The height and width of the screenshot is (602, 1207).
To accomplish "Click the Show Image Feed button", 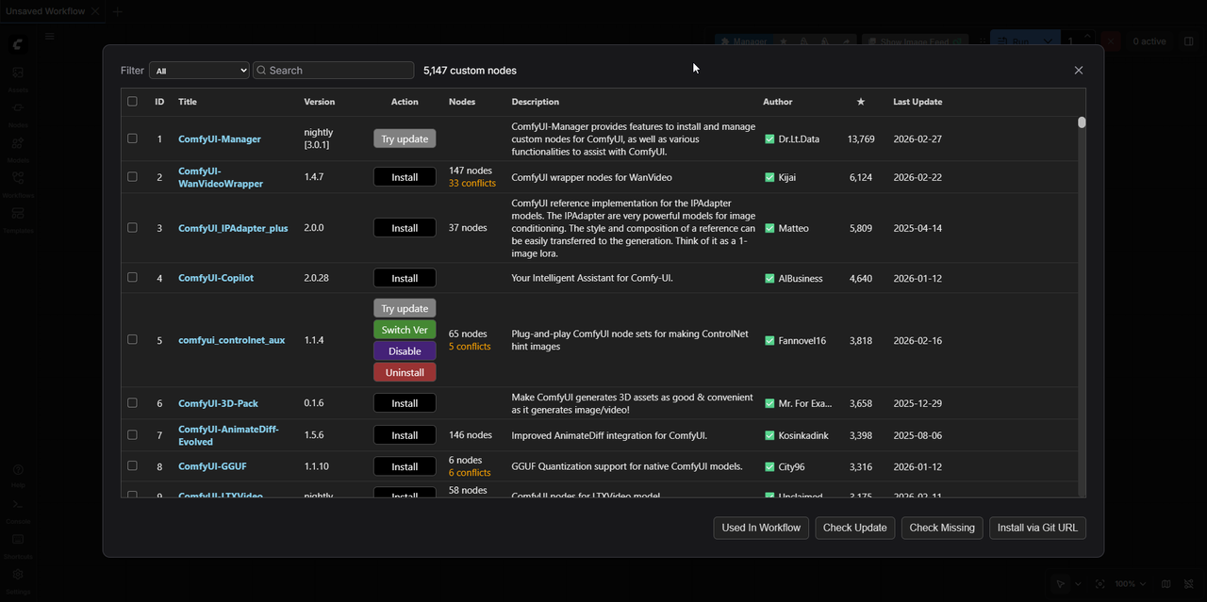I will [915, 41].
